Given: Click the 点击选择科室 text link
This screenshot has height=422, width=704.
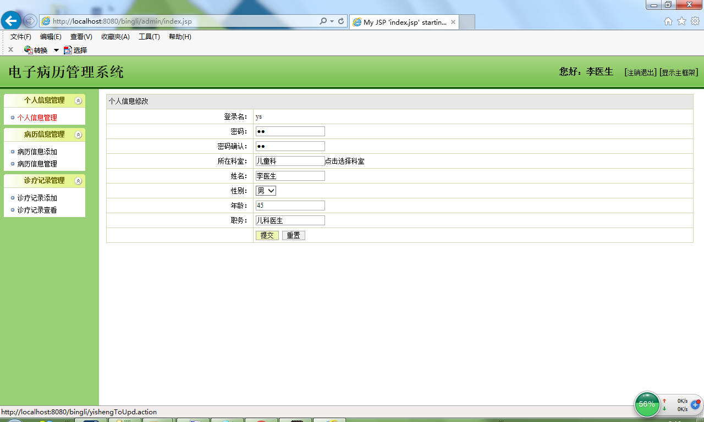Looking at the screenshot, I should pyautogui.click(x=345, y=161).
